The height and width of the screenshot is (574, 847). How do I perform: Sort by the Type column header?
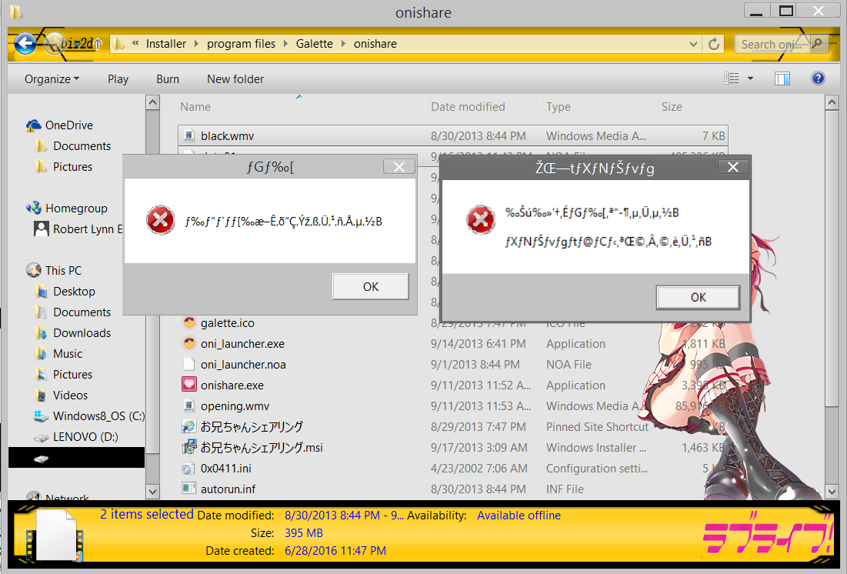coord(558,107)
